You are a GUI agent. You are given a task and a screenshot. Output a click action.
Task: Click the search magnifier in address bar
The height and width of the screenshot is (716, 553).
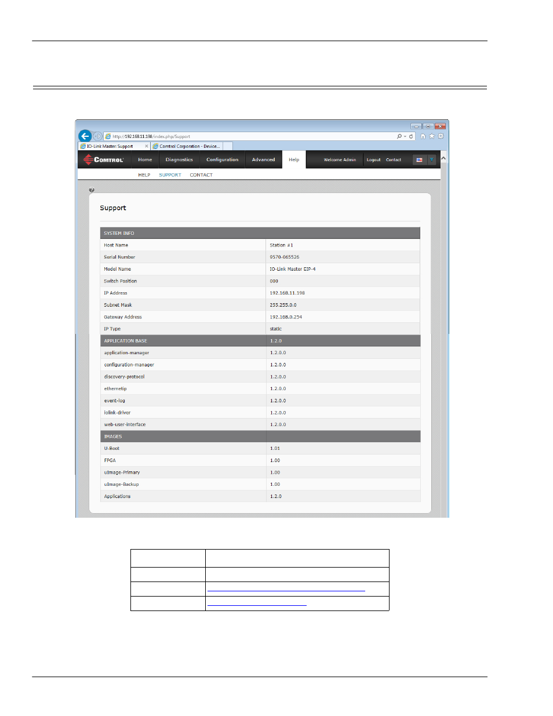[x=399, y=137]
